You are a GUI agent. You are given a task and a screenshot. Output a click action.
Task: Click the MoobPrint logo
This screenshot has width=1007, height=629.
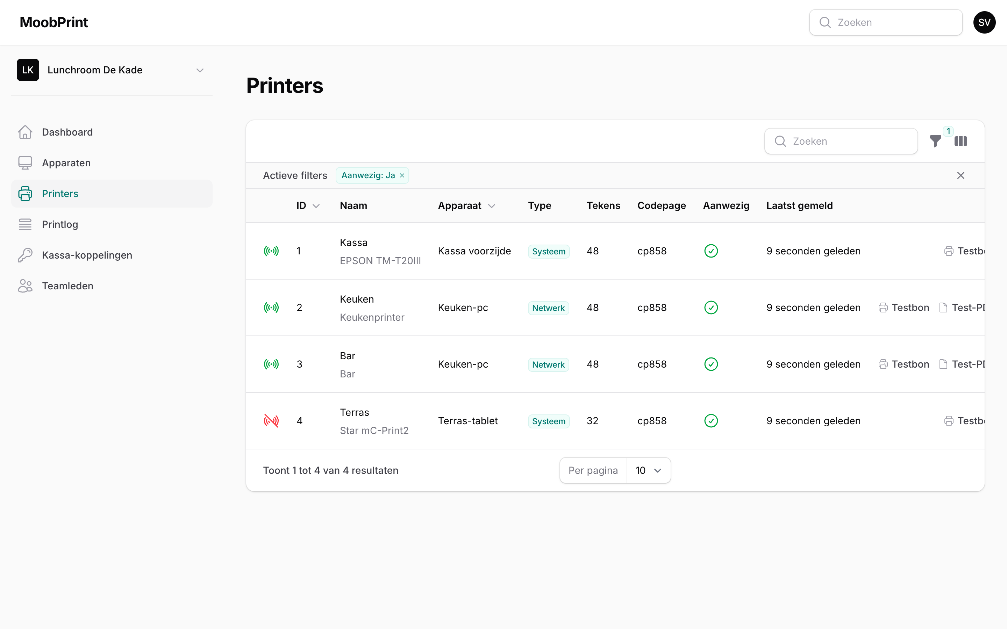click(x=54, y=22)
